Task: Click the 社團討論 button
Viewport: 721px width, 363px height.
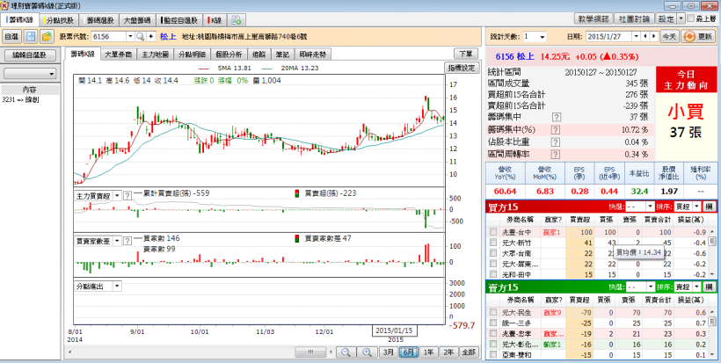Action: pos(634,18)
